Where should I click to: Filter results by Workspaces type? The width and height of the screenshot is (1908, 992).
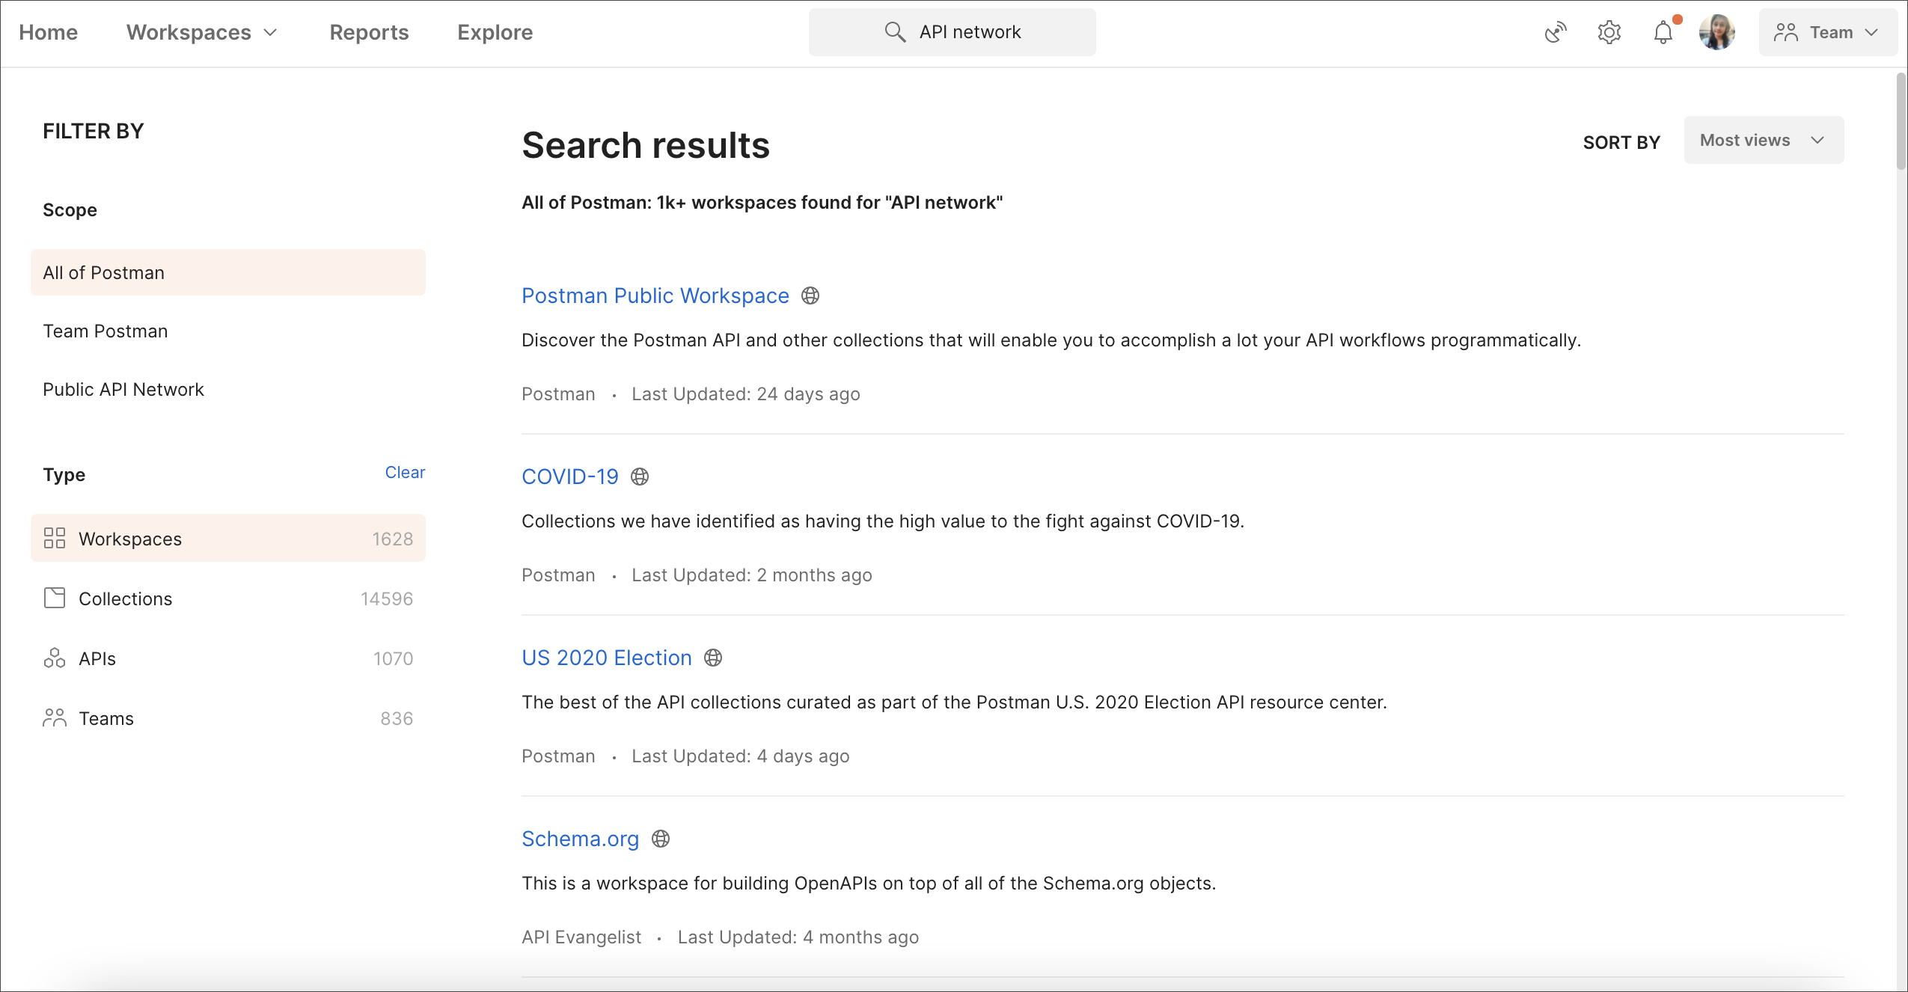pos(228,538)
